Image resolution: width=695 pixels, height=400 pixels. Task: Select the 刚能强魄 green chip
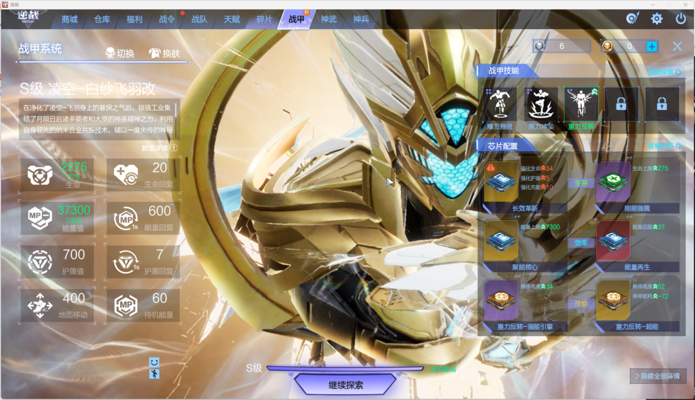[x=613, y=182]
